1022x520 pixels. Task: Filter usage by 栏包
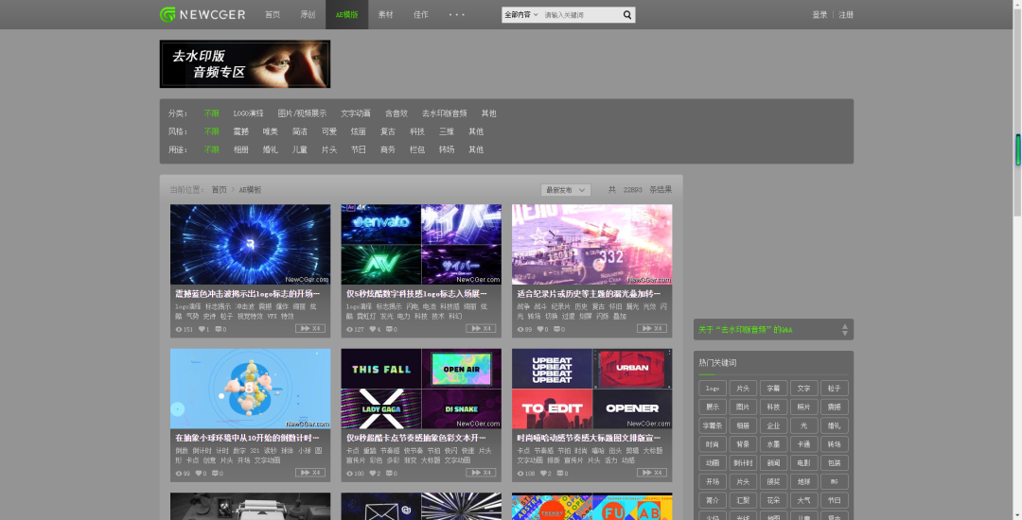tap(417, 149)
